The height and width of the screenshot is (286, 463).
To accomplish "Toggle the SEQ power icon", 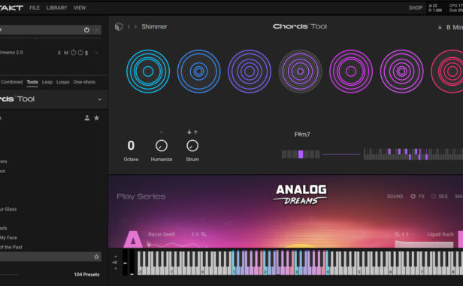I will [x=433, y=196].
